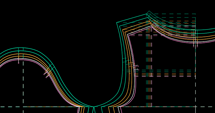Click the green point where curves meet at baseline
The height and width of the screenshot is (113, 215).
tap(94, 107)
